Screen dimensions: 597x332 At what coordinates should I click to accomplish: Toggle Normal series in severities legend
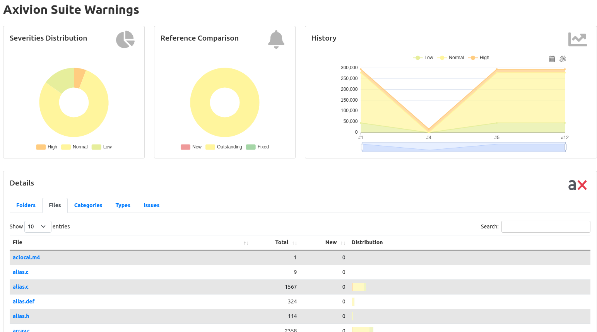(74, 147)
